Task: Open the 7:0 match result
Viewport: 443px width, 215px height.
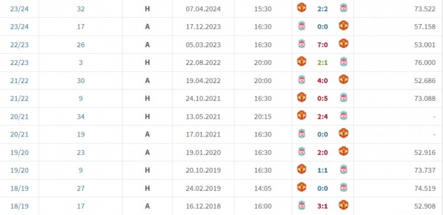Action: tap(323, 45)
